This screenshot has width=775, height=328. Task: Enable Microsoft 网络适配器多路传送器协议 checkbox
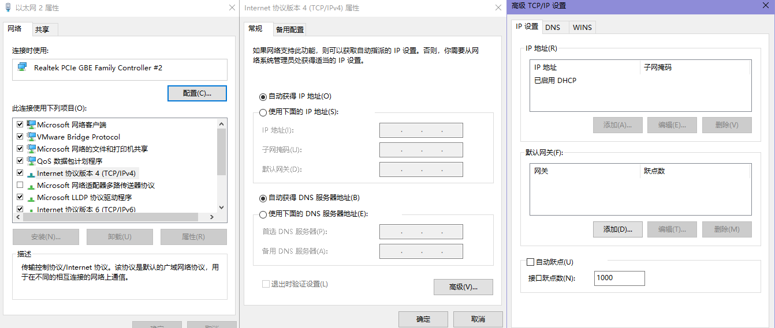coord(20,185)
